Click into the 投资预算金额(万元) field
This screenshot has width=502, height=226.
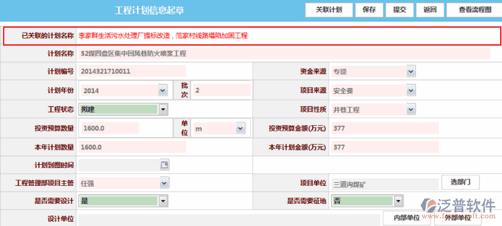[385, 128]
